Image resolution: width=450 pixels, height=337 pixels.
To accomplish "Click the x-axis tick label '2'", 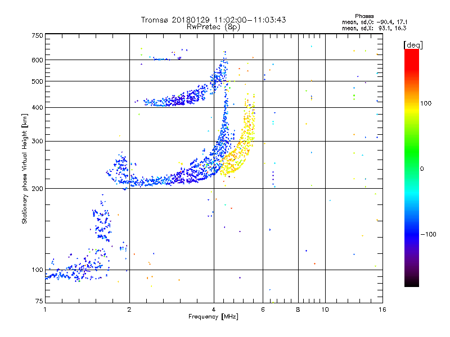I will pyautogui.click(x=129, y=309).
